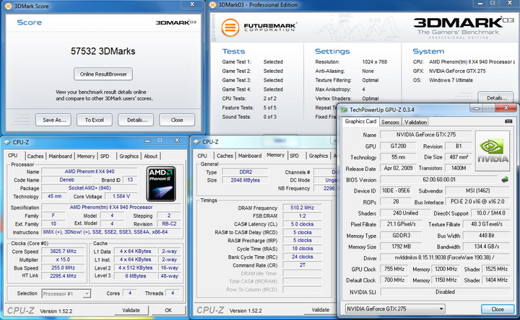Click the BIOS Version field 62.00.60.00.01

pyautogui.click(x=439, y=179)
